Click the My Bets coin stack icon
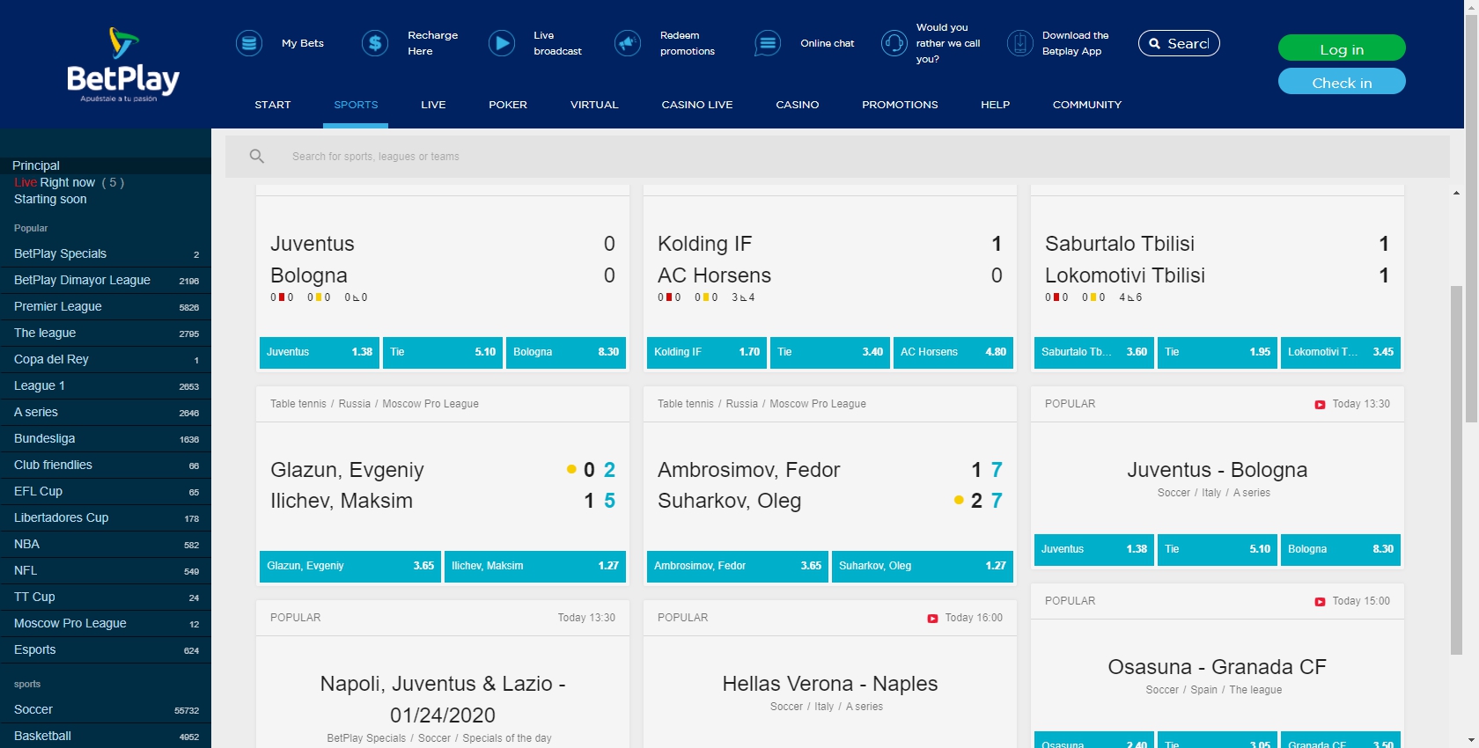Screen dimensions: 1479x748 pos(249,42)
